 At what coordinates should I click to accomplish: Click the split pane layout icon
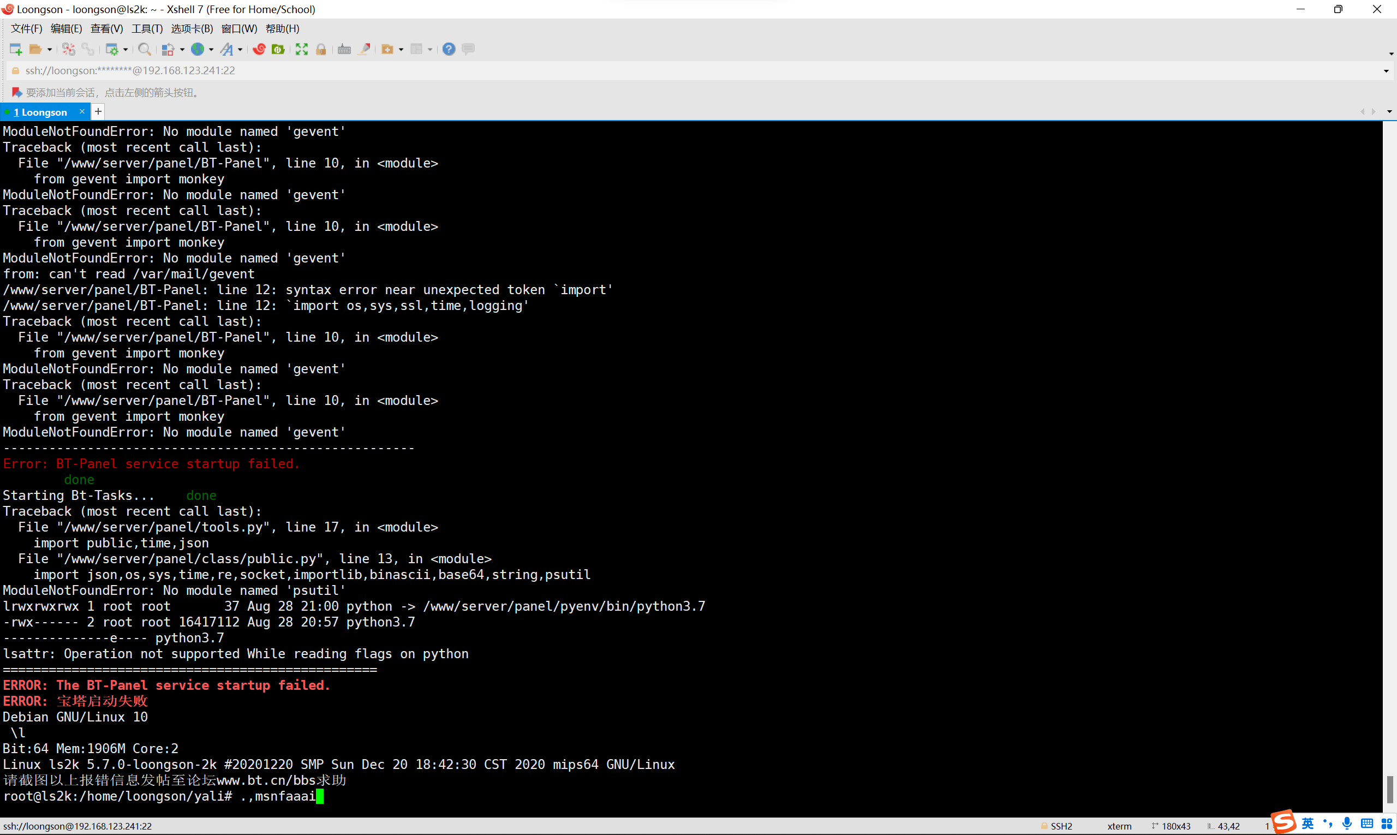(416, 50)
